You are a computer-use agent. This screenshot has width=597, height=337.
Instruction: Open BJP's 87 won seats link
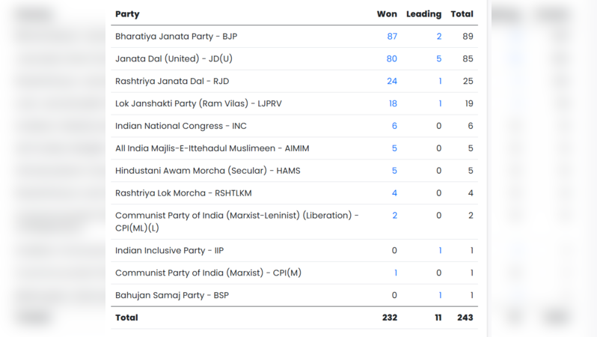coord(391,37)
